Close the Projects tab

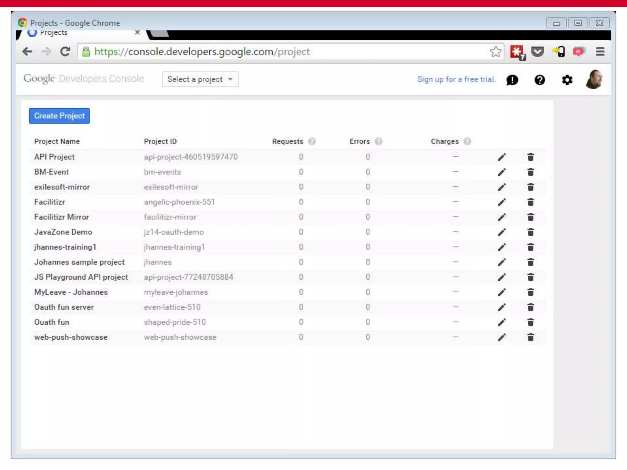point(137,32)
